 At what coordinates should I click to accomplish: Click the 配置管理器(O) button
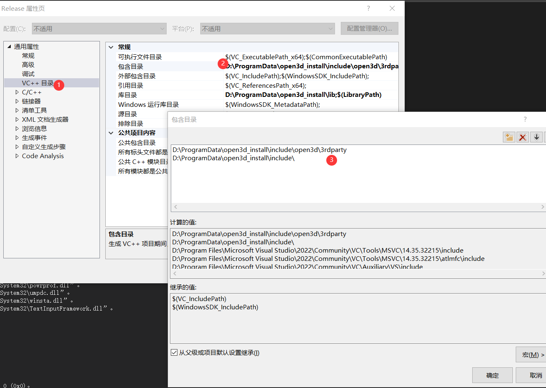tap(369, 28)
